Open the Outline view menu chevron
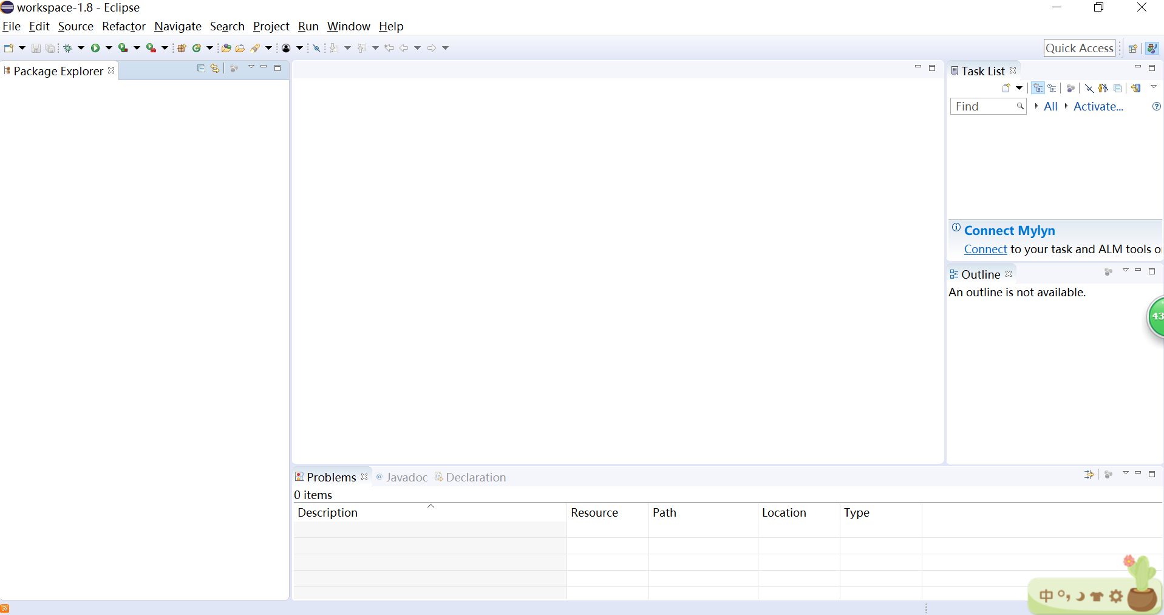 click(x=1125, y=272)
